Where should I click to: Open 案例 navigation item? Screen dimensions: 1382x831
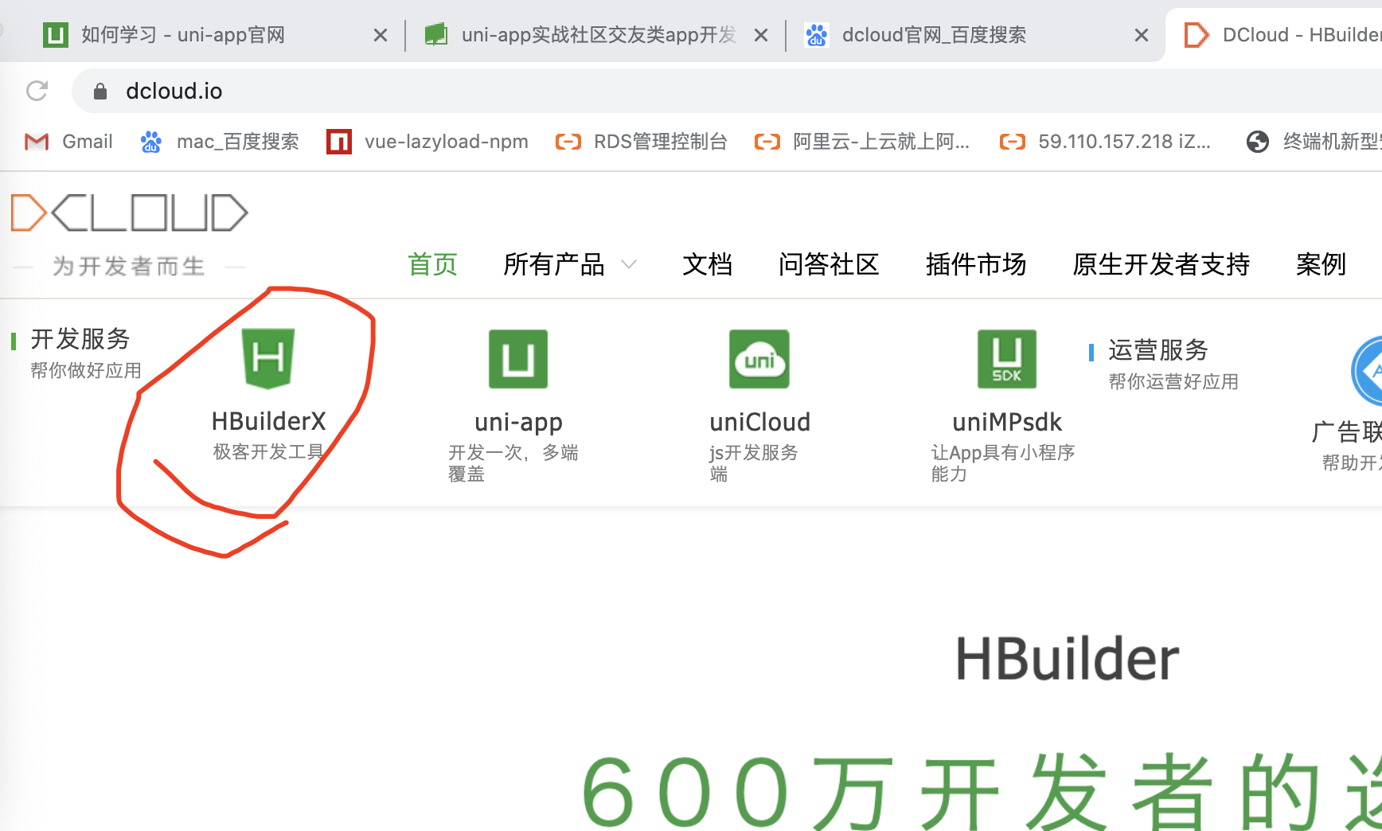coord(1321,264)
